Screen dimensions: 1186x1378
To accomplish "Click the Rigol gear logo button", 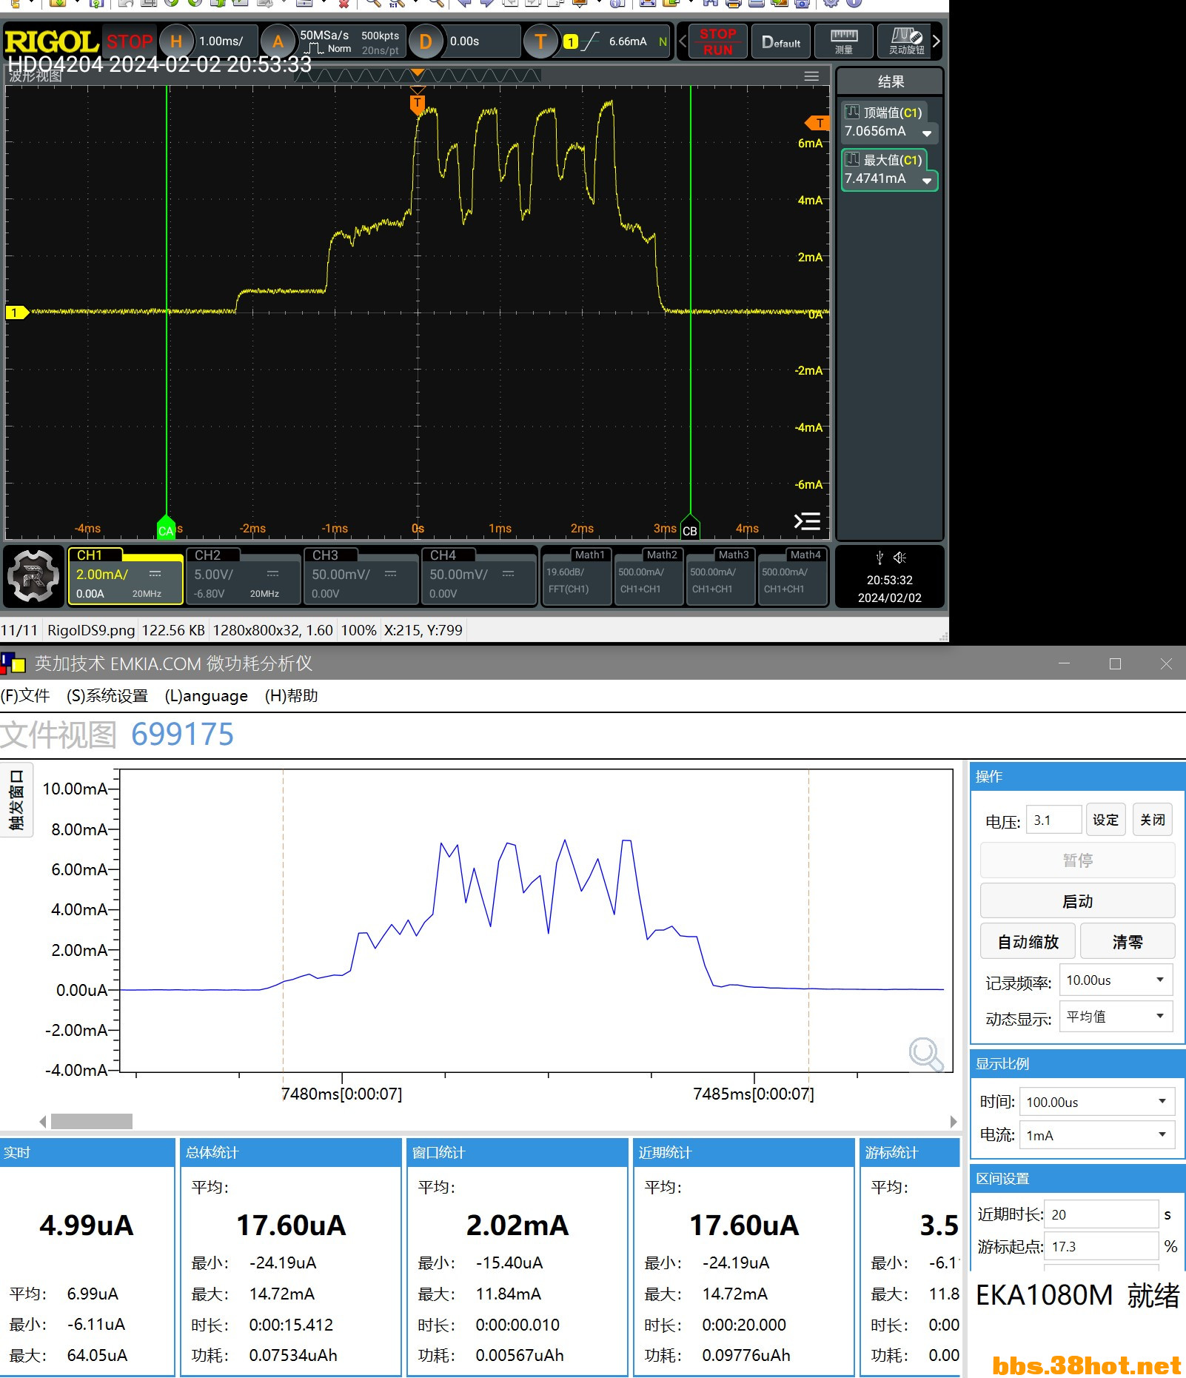I will [33, 576].
